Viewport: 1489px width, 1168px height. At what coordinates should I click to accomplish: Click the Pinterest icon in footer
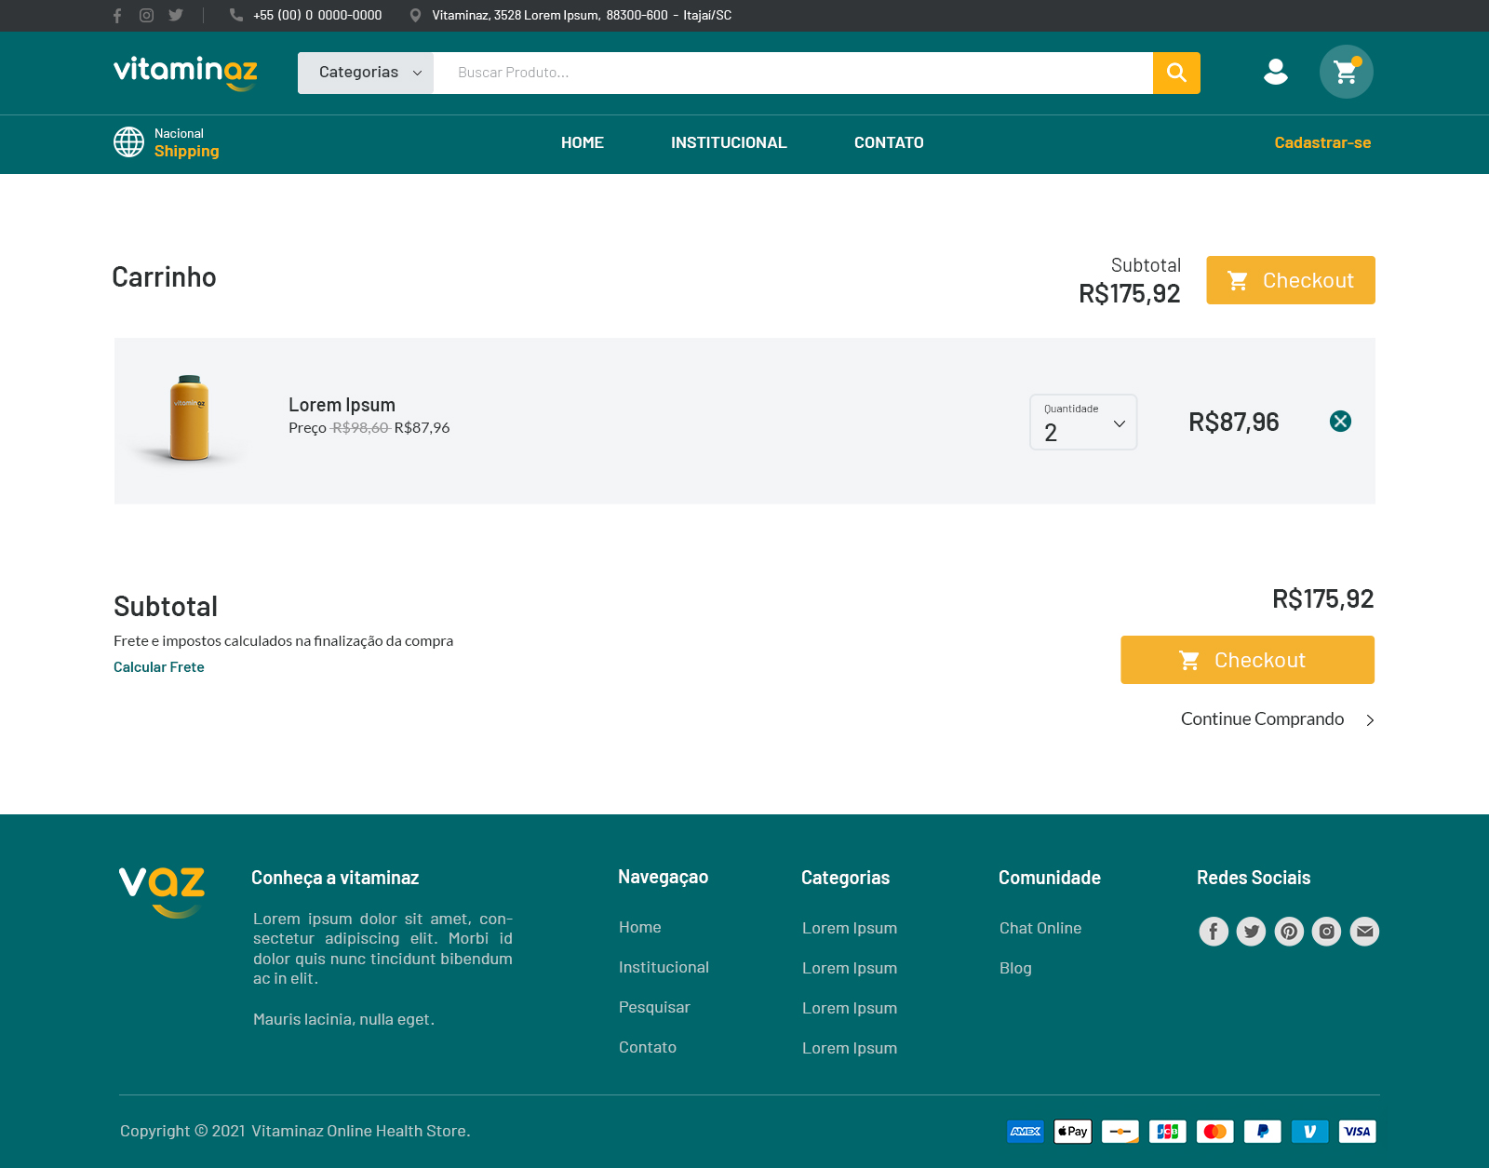click(x=1289, y=932)
